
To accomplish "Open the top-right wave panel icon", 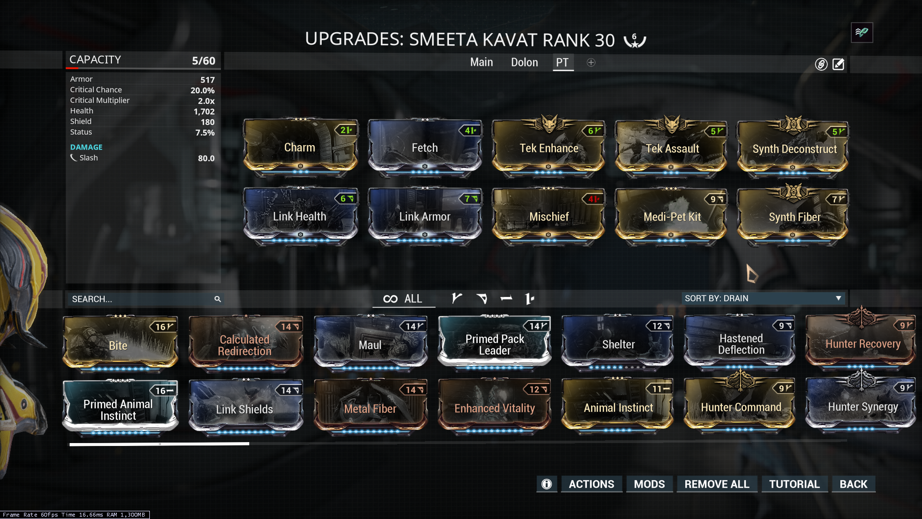I will (x=862, y=33).
